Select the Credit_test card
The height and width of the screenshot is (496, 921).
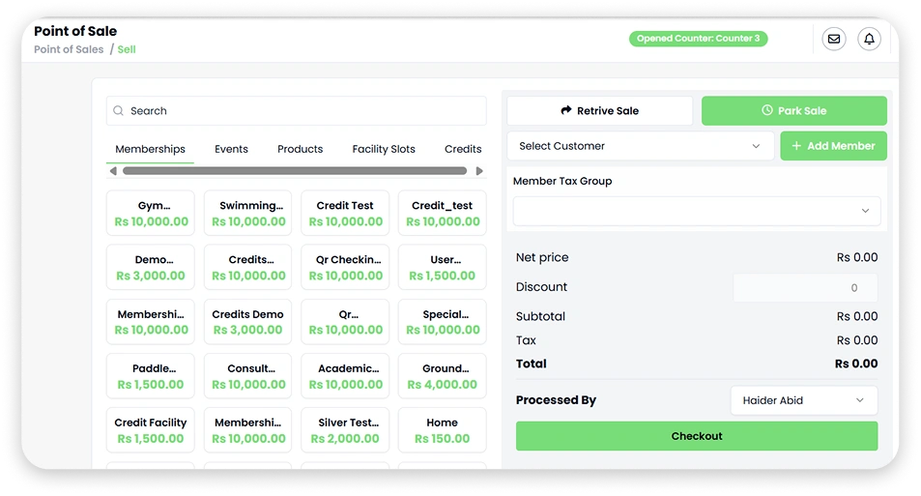click(443, 214)
